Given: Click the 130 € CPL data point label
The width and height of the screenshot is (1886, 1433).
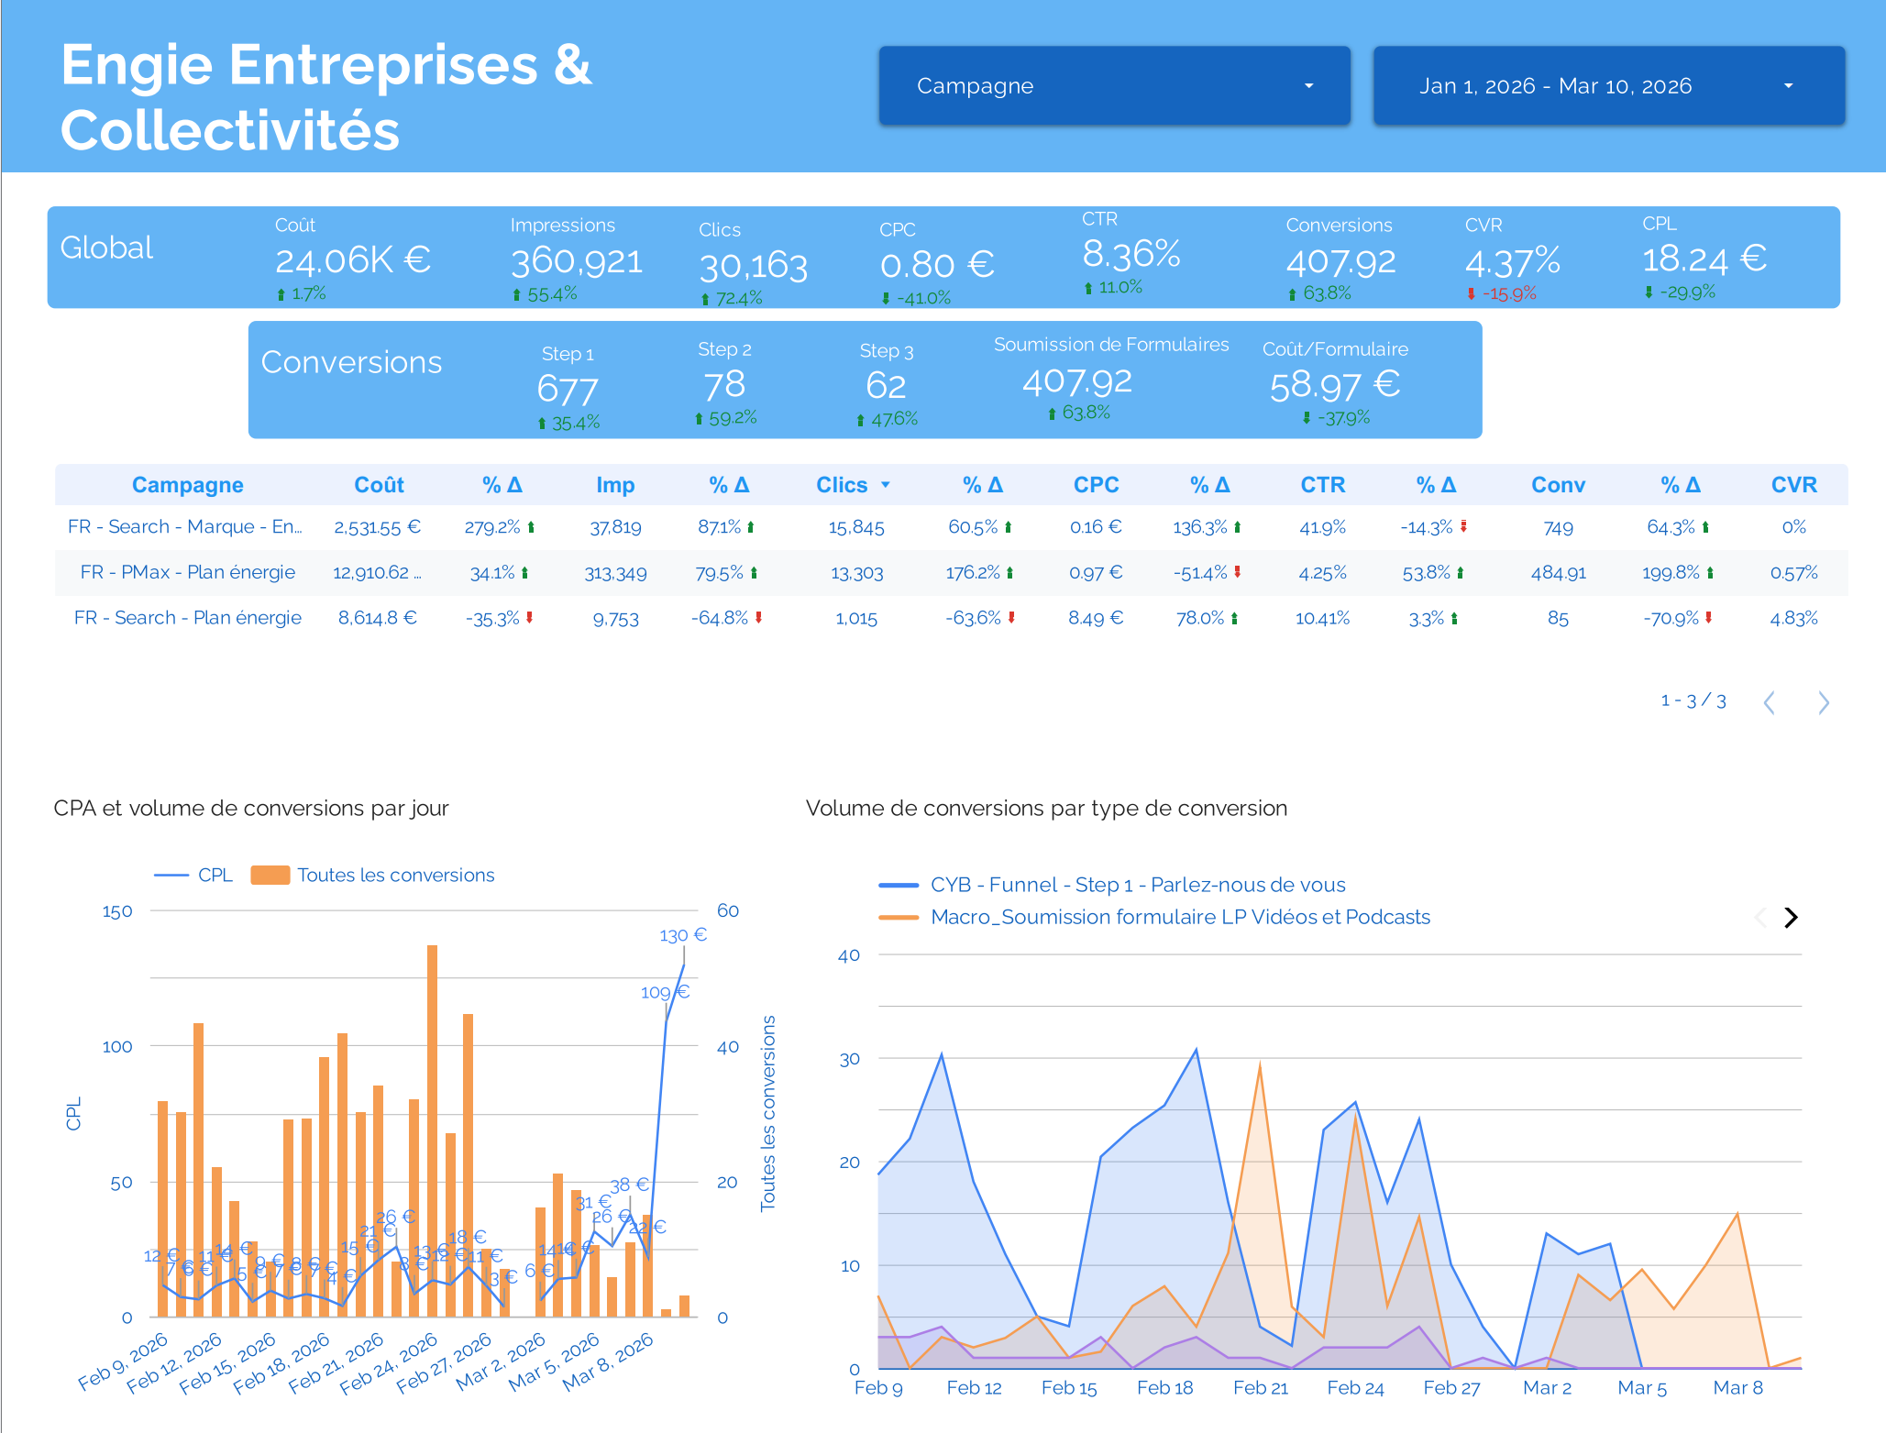Looking at the screenshot, I should click(x=682, y=935).
